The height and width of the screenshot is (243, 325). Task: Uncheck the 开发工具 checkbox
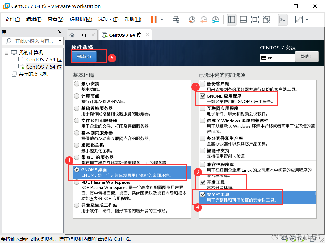(202, 182)
